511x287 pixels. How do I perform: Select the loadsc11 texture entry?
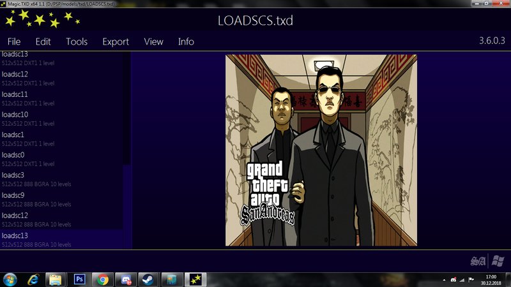pos(61,99)
